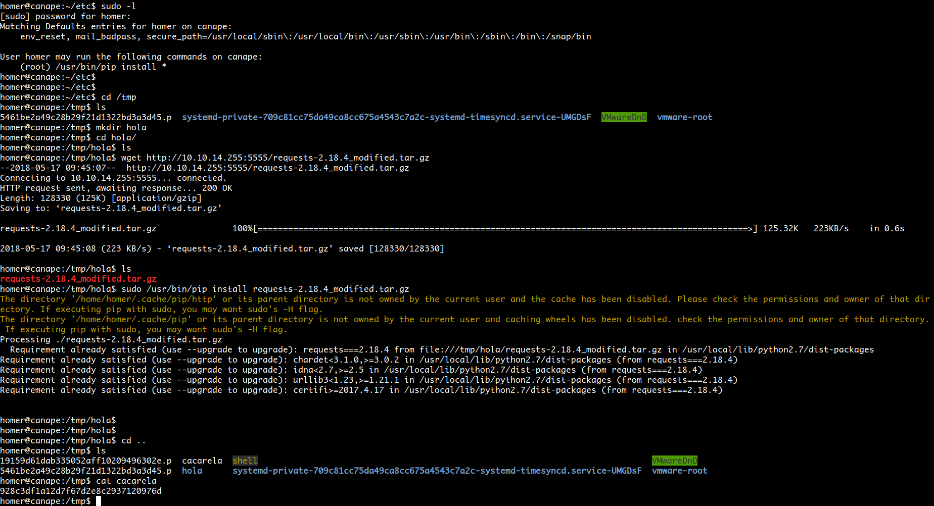Click the idna requirement satisfied line

(351, 370)
